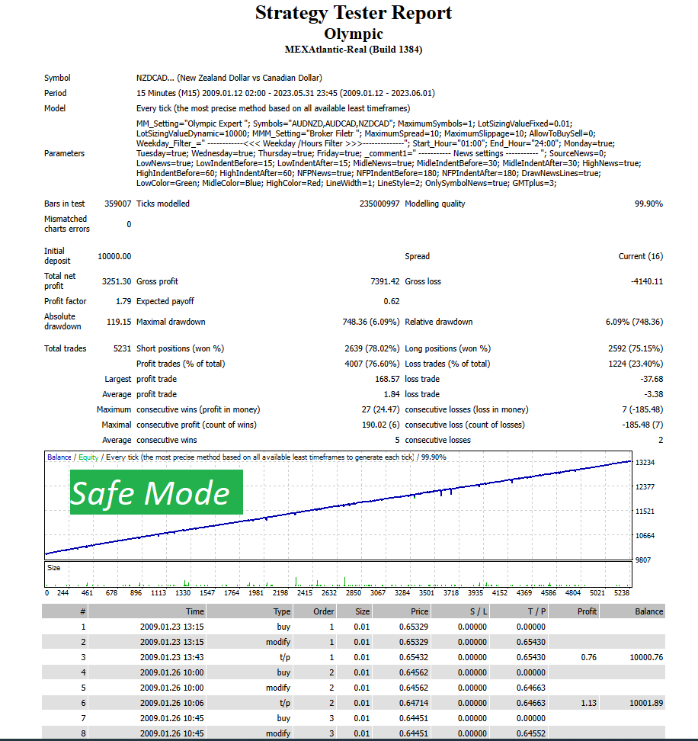Viewport: 698px width, 741px height.
Task: Click the consecutive profit value 190.02 (6)
Action: click(381, 425)
